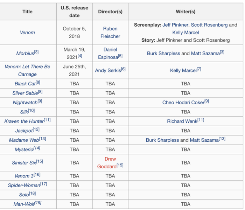Open Jeff Pinkner screenplay link
This screenshot has height=210, width=245.
tap(175, 25)
